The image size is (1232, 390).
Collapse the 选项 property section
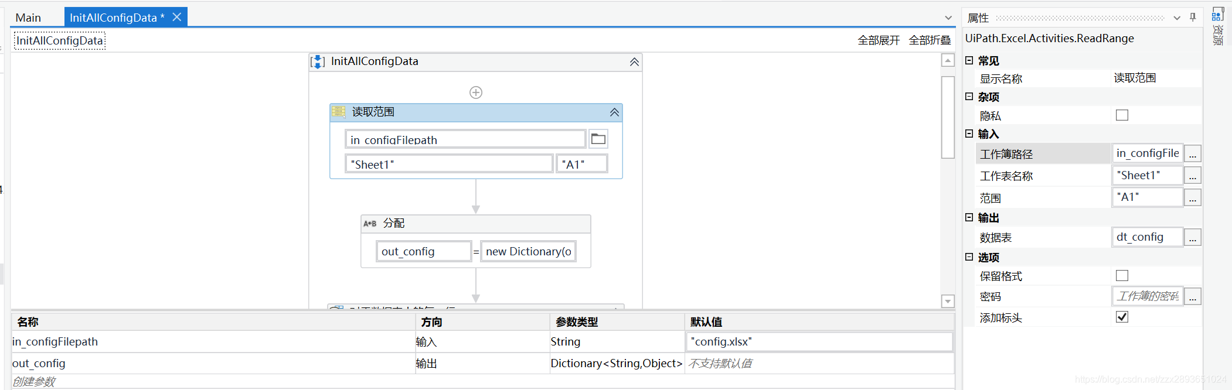tap(969, 257)
